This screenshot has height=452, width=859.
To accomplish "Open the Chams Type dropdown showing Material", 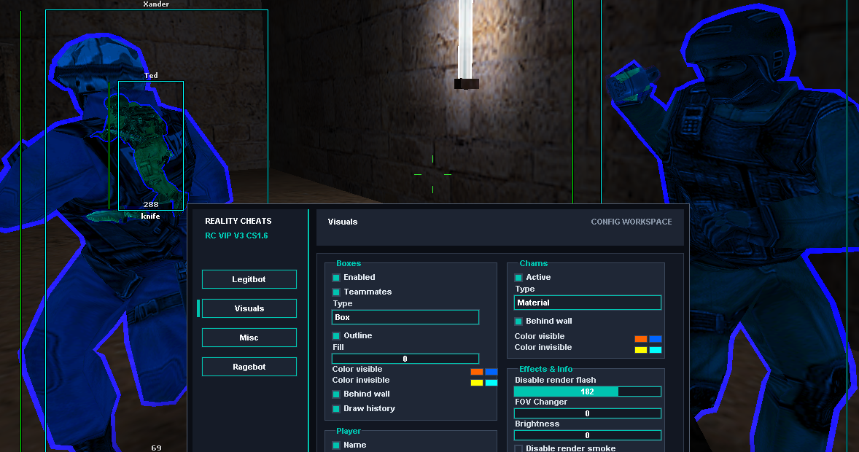I will (x=587, y=303).
